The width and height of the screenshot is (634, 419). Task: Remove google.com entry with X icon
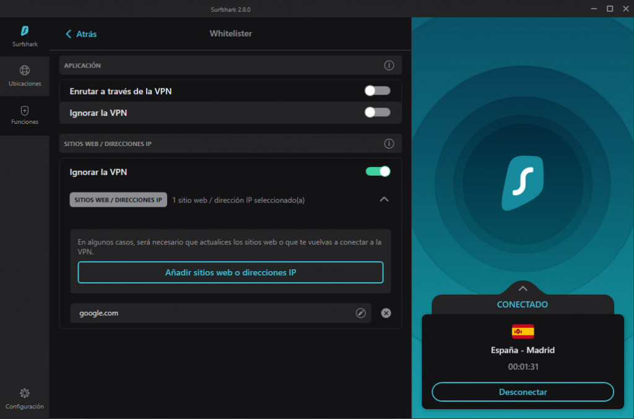click(x=386, y=313)
